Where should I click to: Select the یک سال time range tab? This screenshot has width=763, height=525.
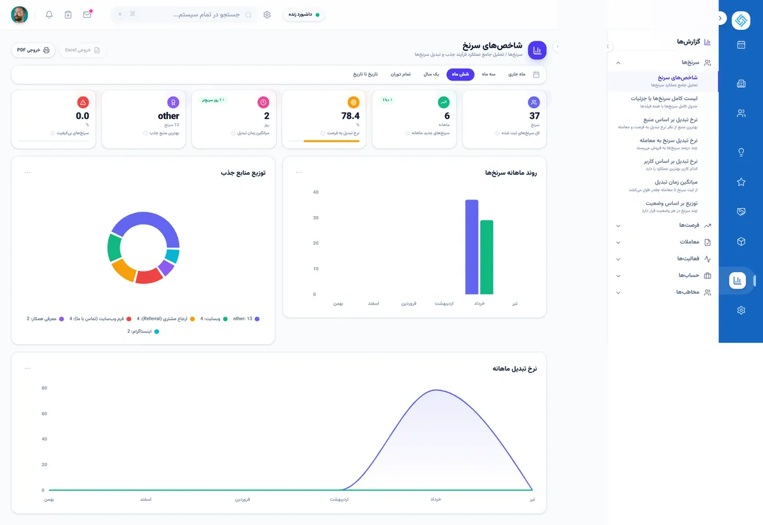click(x=432, y=74)
